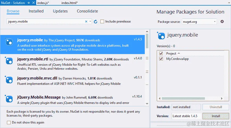The image size is (231, 128).
Task: Open the Package source dropdown
Action: [199, 22]
